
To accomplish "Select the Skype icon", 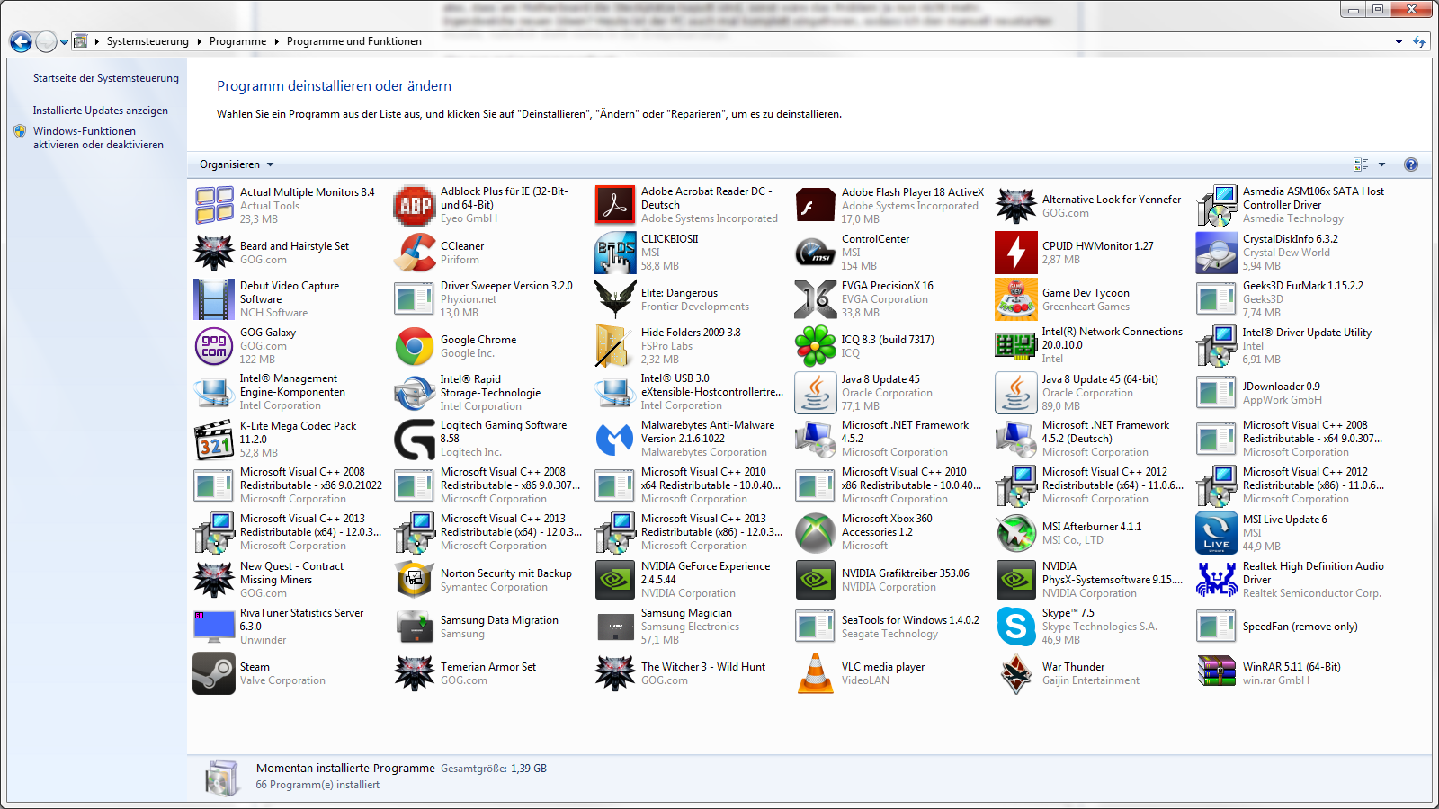I will point(1016,627).
